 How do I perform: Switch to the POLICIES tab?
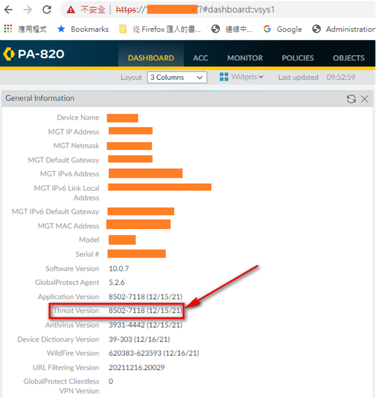(298, 58)
